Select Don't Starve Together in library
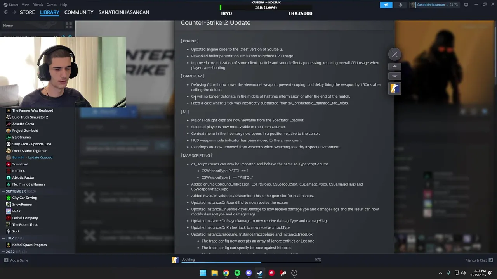Screen dimensions: 497x279 pyautogui.click(x=30, y=151)
